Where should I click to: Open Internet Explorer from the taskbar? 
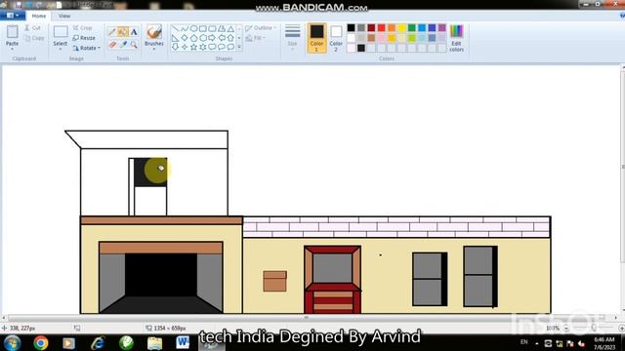(98, 342)
